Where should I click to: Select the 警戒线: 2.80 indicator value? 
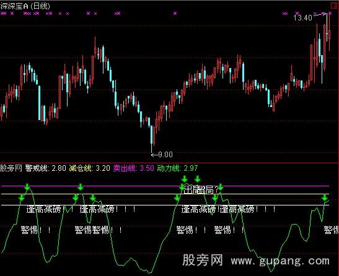pos(45,168)
